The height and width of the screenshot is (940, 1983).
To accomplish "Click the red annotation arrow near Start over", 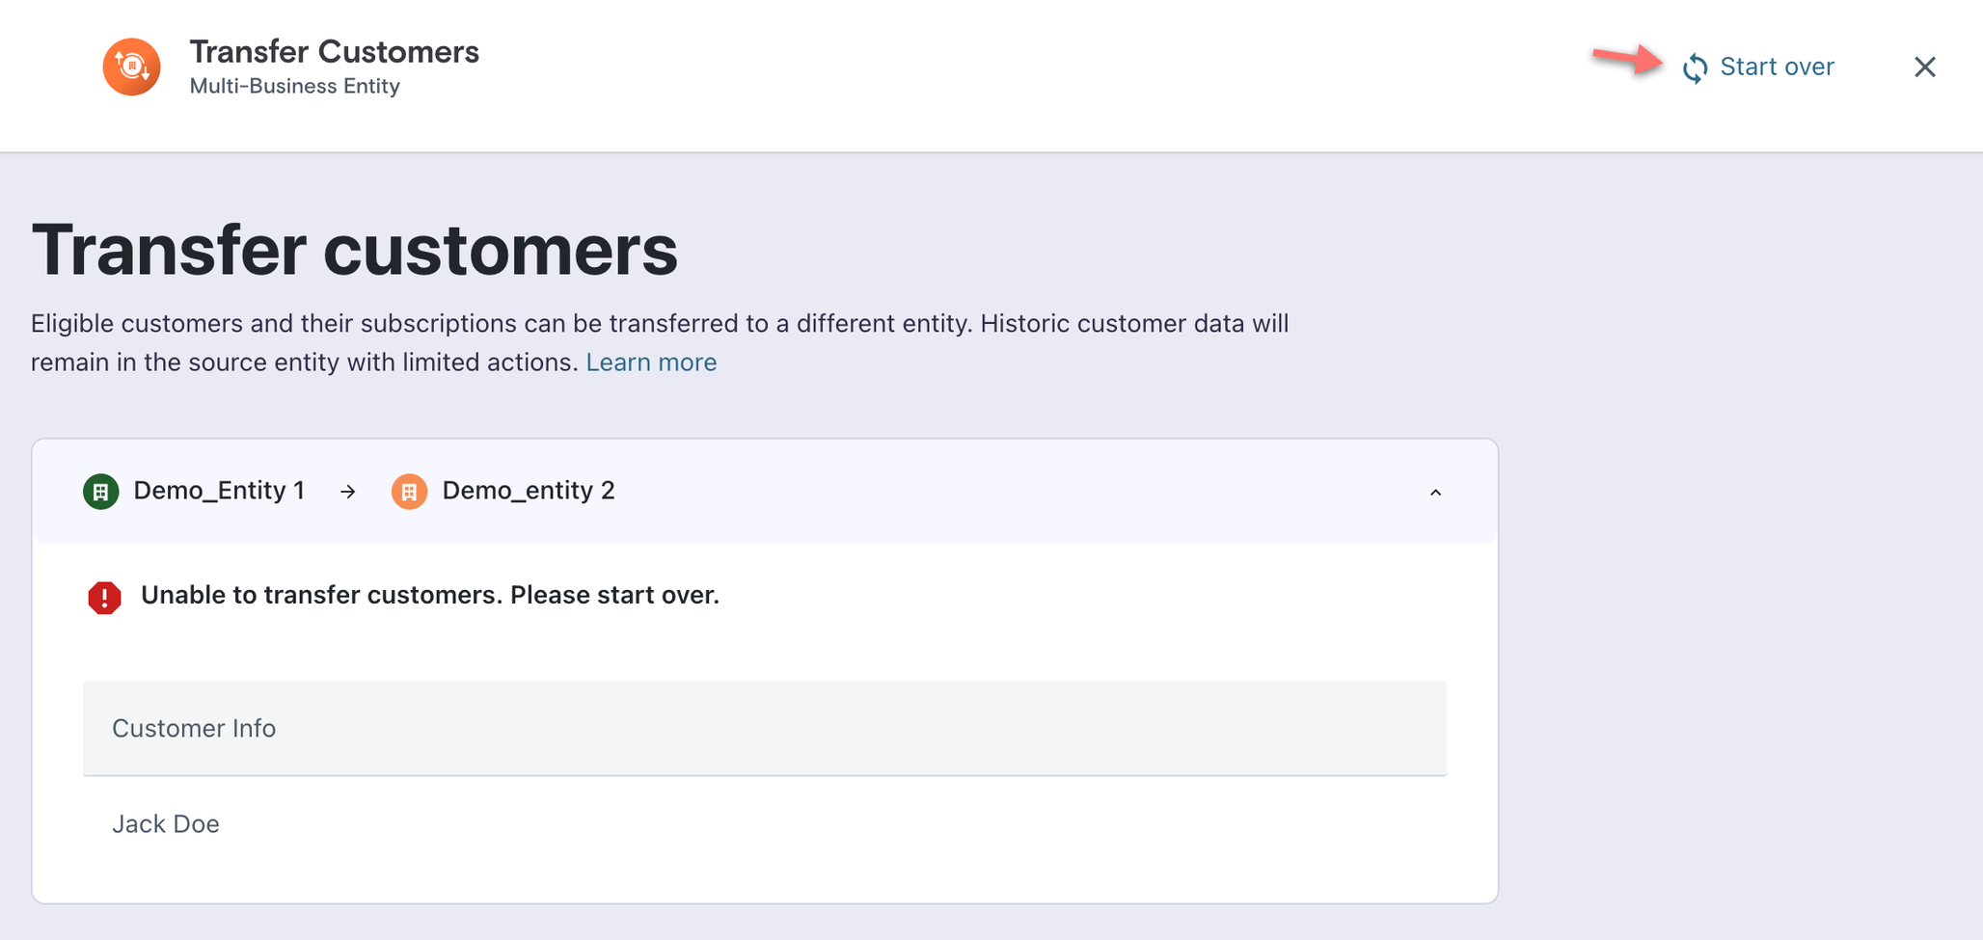I will coord(1627,59).
